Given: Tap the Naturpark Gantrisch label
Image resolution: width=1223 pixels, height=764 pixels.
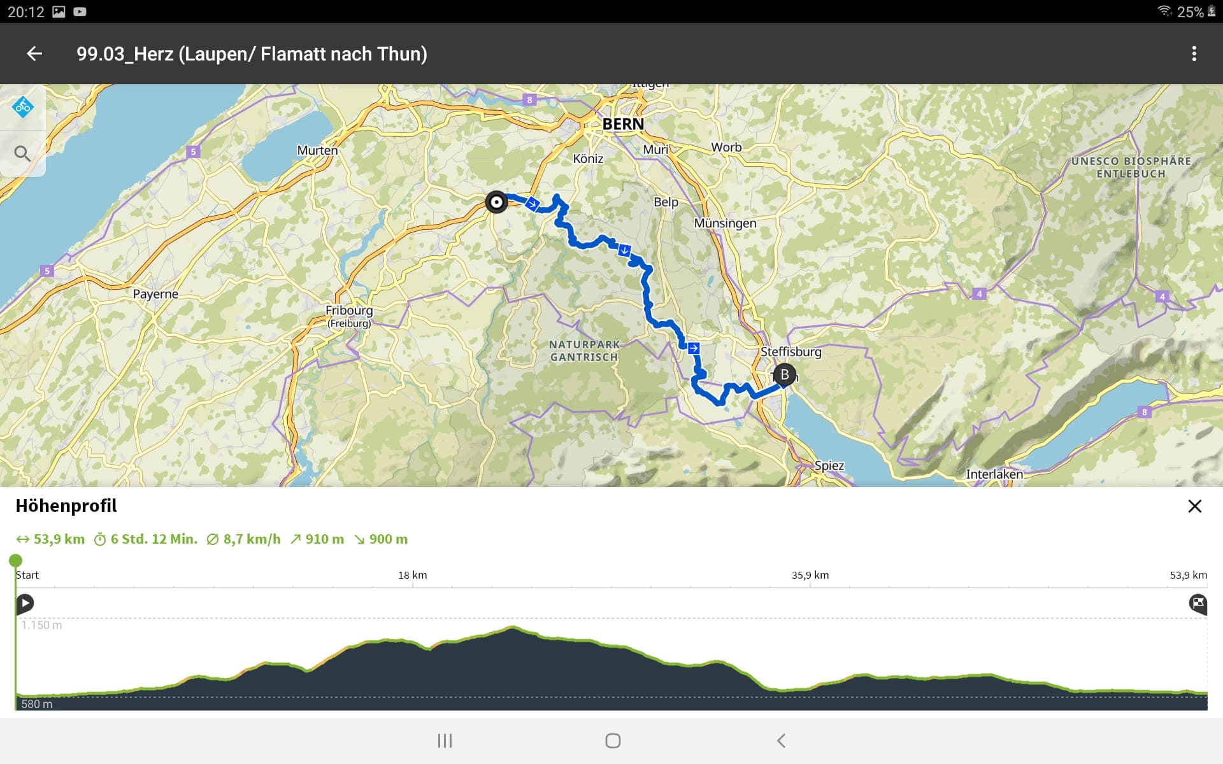Looking at the screenshot, I should [584, 351].
